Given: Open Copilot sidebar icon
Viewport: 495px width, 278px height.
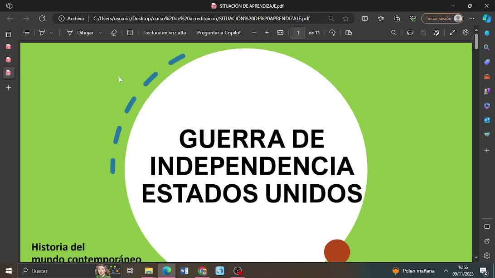Looking at the screenshot, I should [x=487, y=18].
